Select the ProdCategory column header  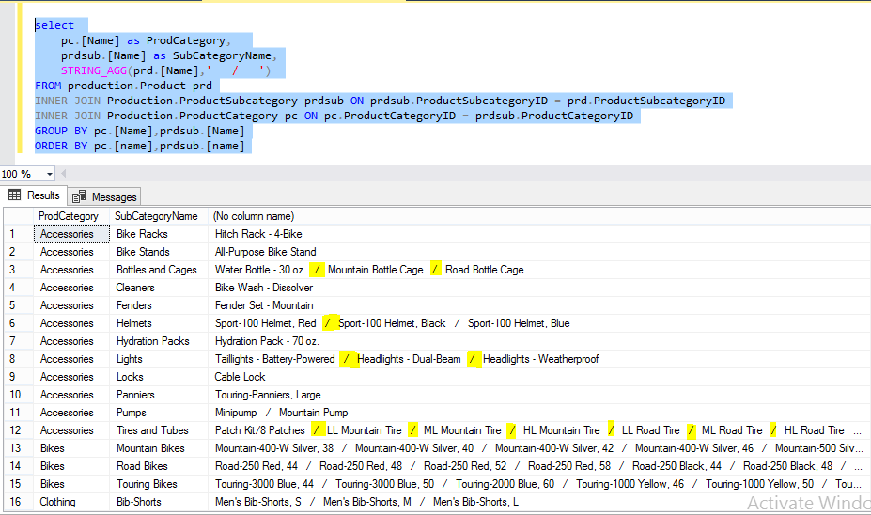point(71,216)
